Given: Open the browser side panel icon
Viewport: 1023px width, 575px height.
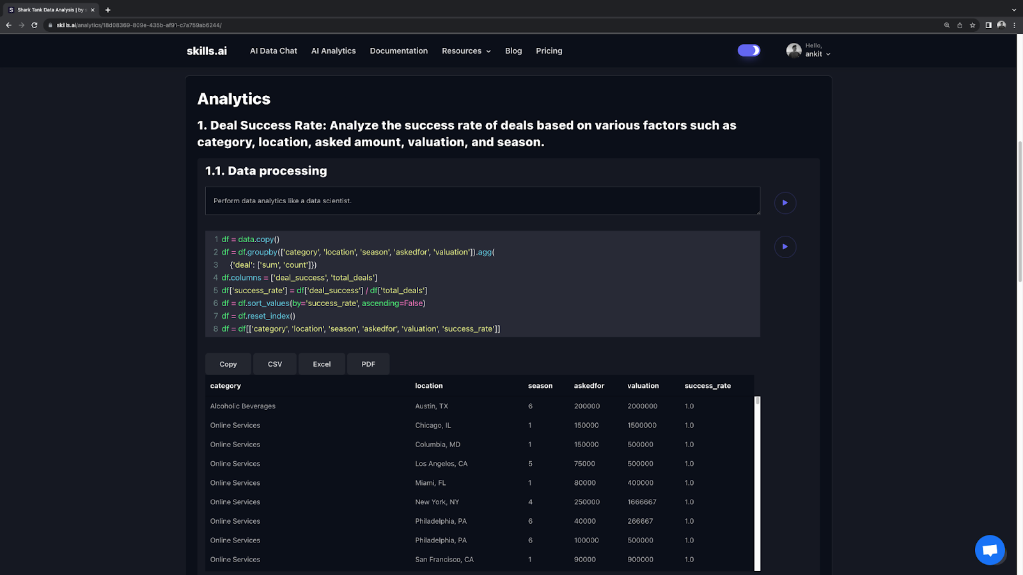Looking at the screenshot, I should 988,26.
